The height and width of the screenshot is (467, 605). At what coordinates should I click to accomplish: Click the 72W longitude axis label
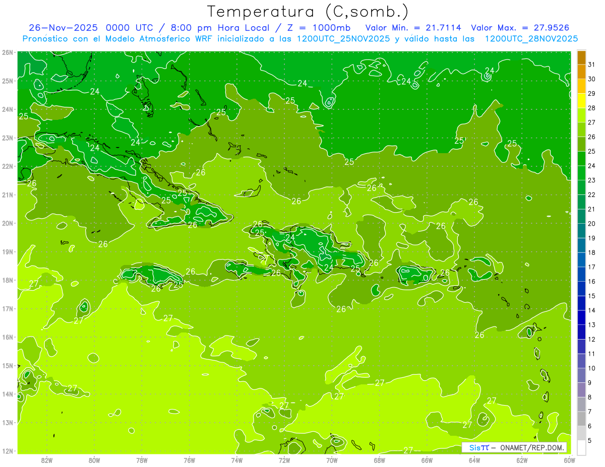point(284,460)
